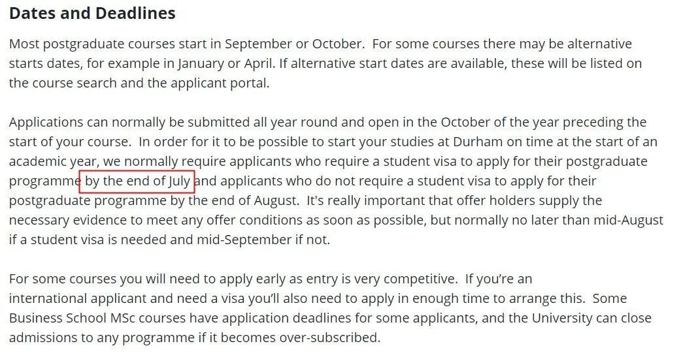Click the phrase 'January or April'
The width and height of the screenshot is (683, 363).
[x=226, y=63]
